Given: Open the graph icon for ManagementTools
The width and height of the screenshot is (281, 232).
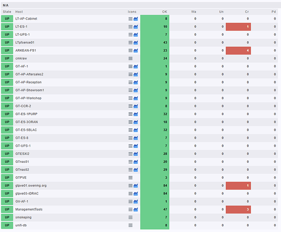Looking at the screenshot, I should point(136,209).
